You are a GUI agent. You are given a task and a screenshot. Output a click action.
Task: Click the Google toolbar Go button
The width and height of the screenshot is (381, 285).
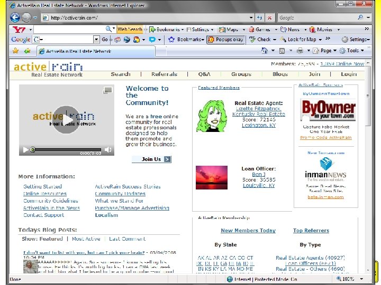[x=105, y=40]
